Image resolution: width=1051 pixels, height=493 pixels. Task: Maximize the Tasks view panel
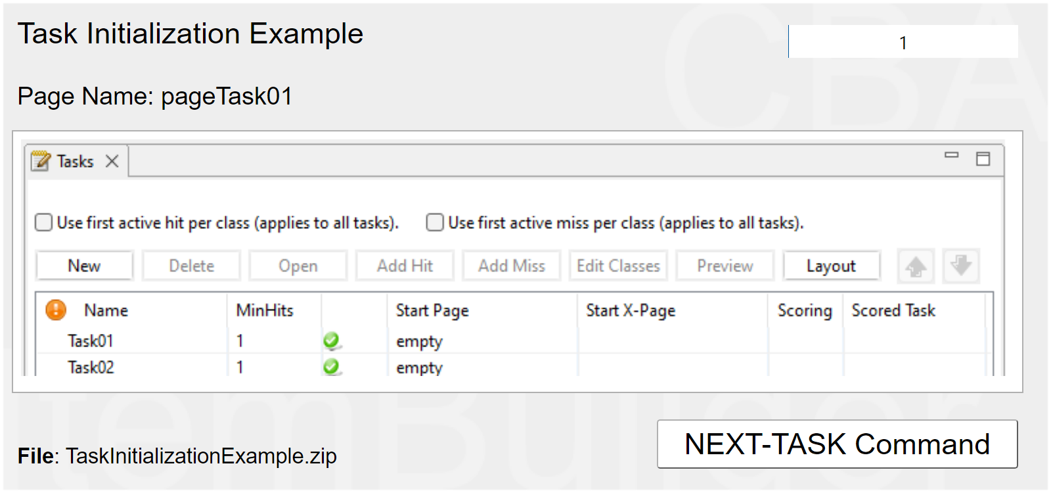coord(983,158)
